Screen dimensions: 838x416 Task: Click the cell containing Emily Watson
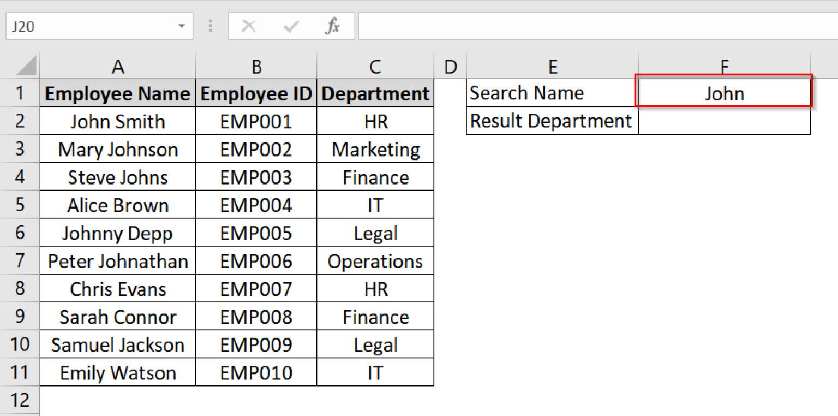tap(117, 372)
